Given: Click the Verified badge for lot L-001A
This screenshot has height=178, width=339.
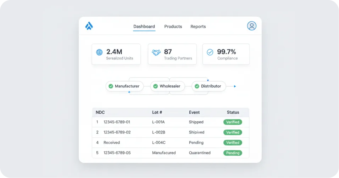Looking at the screenshot, I should click(x=233, y=122).
